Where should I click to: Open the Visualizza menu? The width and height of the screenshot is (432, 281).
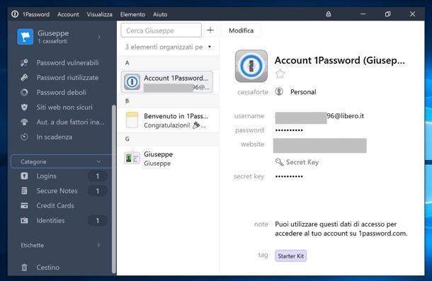[x=99, y=14]
